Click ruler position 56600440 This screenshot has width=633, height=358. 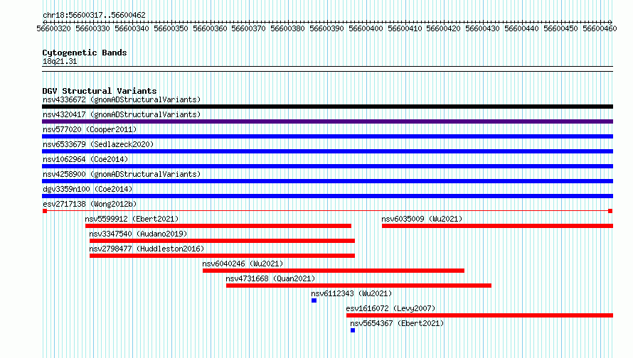pyautogui.click(x=521, y=28)
